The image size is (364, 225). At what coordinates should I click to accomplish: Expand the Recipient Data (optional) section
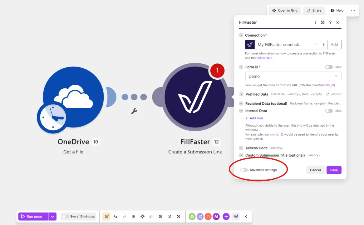tap(241, 103)
